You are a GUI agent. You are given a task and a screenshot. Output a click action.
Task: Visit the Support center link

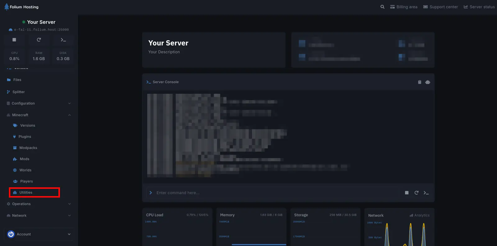tap(440, 7)
